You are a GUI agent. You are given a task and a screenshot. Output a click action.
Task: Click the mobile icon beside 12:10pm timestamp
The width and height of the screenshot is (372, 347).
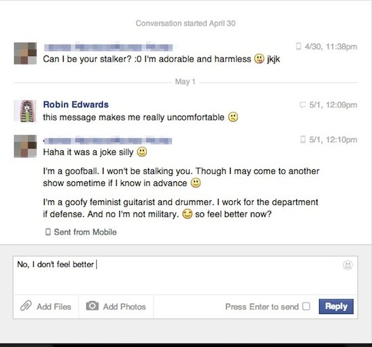point(303,139)
